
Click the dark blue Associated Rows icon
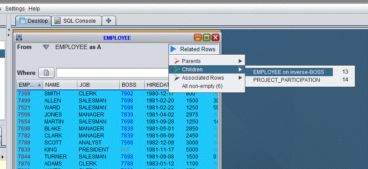[177, 78]
